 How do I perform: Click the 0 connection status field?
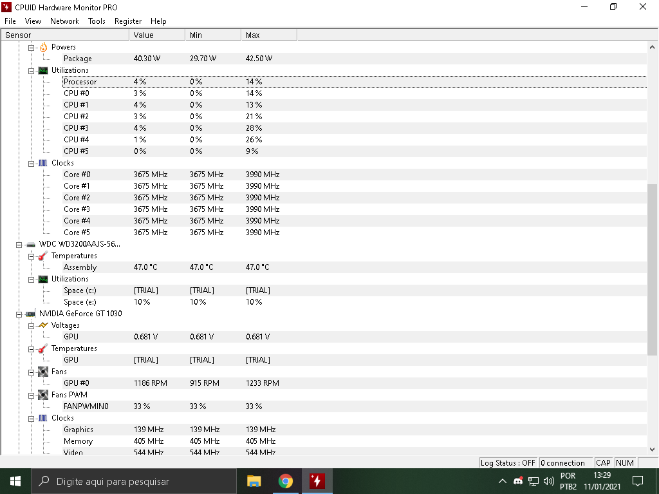tap(565, 463)
